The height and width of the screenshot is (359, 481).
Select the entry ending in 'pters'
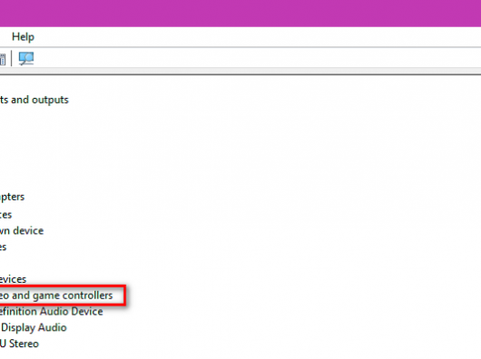tap(12, 197)
